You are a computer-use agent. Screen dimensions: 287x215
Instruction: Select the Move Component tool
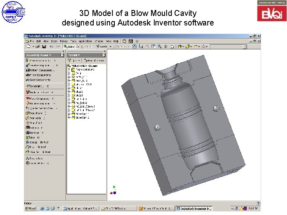click(40, 99)
